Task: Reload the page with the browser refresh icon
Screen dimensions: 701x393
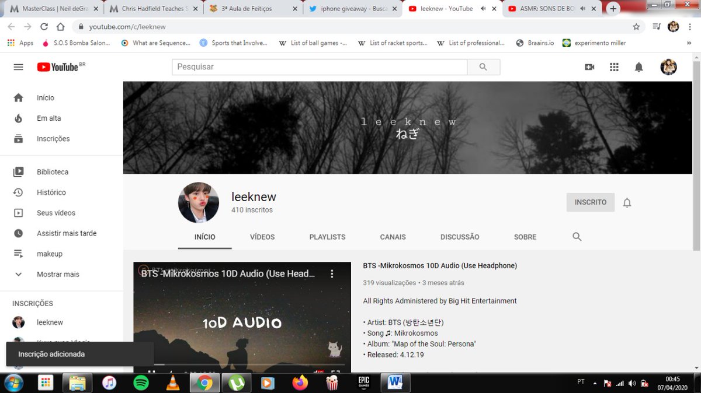Action: pyautogui.click(x=44, y=27)
